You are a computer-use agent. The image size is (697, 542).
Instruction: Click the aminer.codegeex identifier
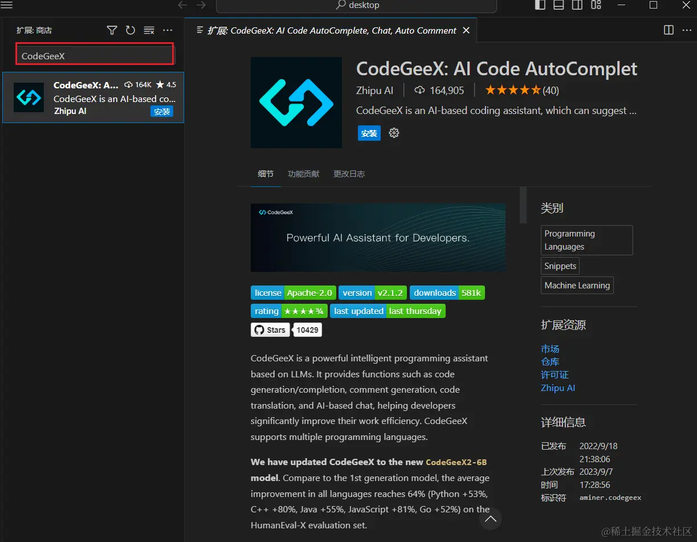tap(610, 498)
